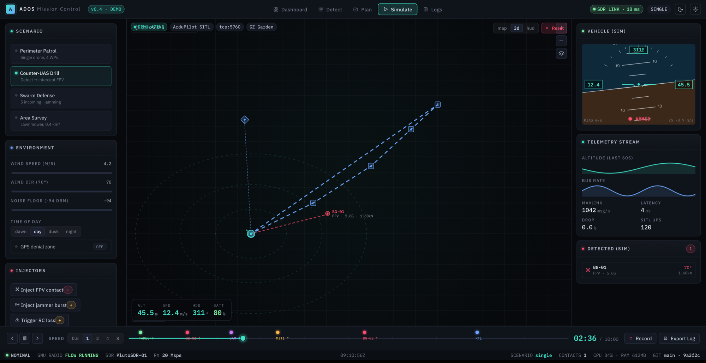This screenshot has height=363, width=706.
Task: Click Export Log button
Action: 679,338
